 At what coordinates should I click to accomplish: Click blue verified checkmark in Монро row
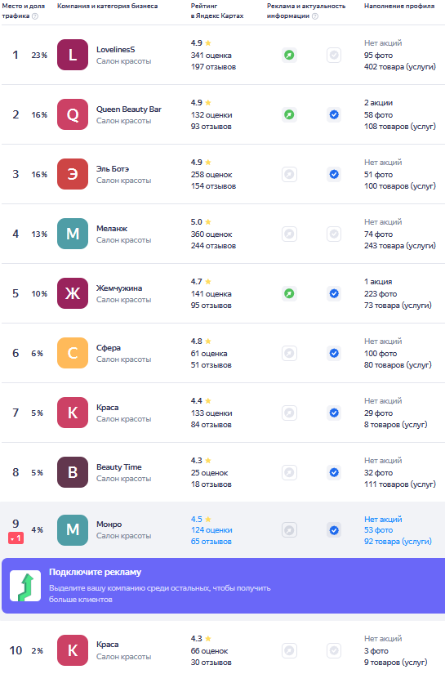(x=334, y=530)
